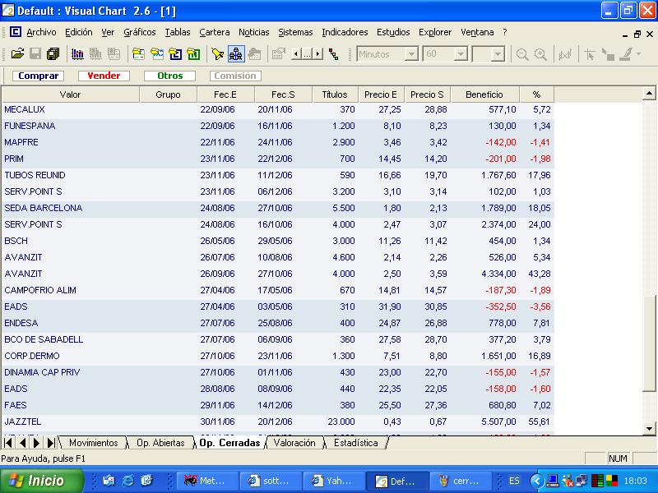
Task: Expand the arrow beside the pencil tool
Action: pyautogui.click(x=639, y=54)
